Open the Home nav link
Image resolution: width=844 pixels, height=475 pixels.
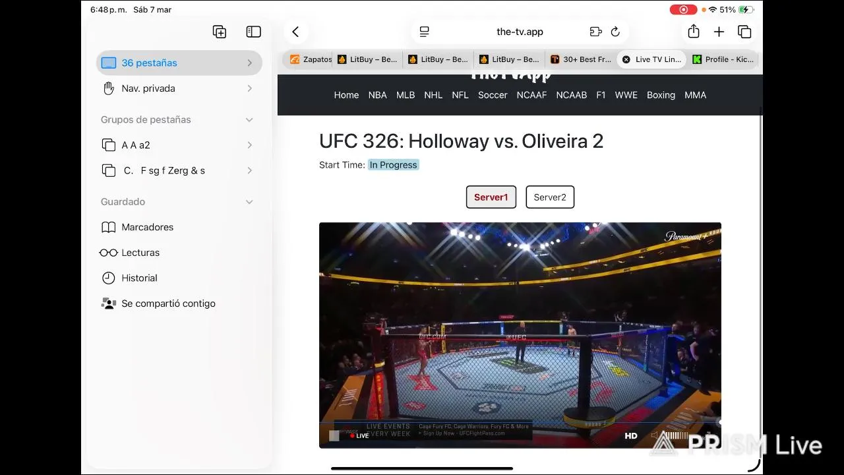[x=346, y=95]
